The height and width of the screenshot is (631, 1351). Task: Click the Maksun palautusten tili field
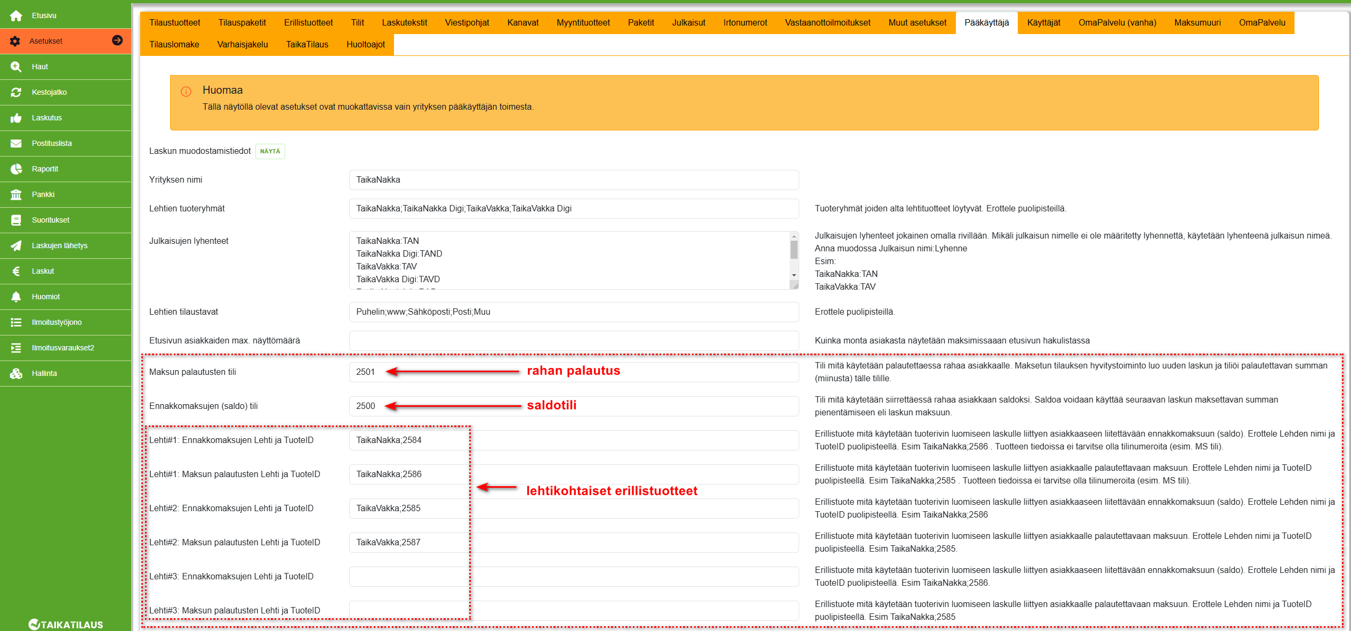point(574,372)
